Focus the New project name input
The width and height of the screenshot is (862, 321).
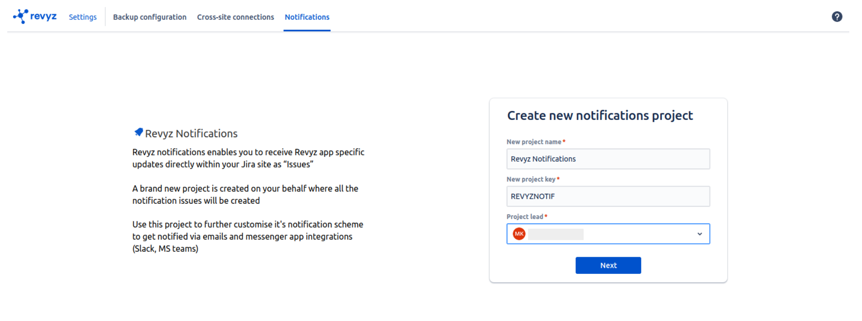pos(608,159)
